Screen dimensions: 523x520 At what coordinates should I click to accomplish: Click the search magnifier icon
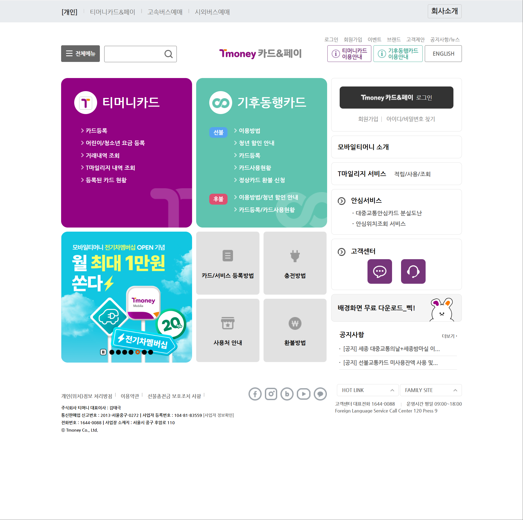tap(169, 54)
